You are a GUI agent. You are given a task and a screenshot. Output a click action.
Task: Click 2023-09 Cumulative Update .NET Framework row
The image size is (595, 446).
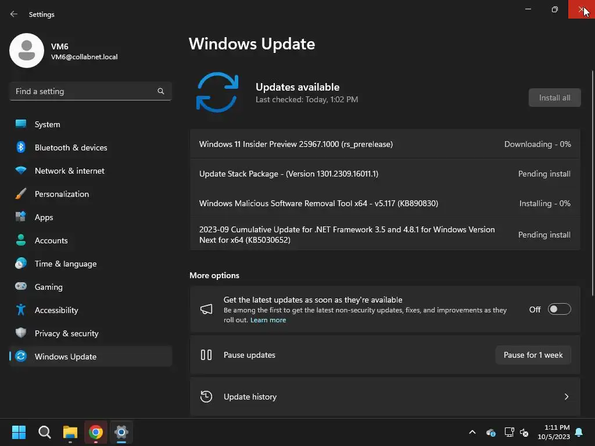385,235
